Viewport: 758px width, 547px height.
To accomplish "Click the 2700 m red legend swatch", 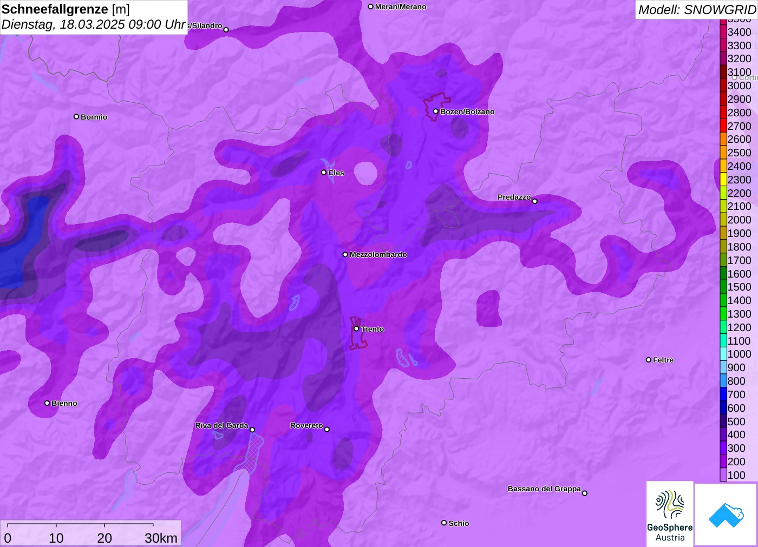I will point(723,126).
